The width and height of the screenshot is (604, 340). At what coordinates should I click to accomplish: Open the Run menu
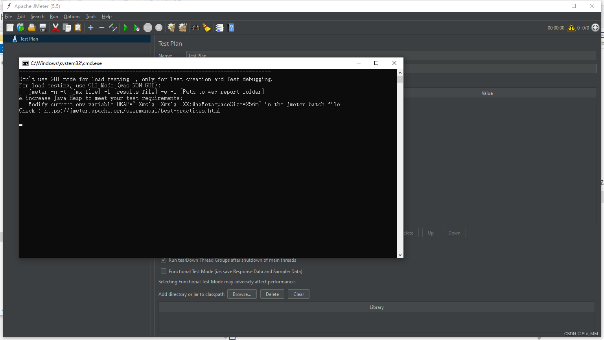[54, 17]
